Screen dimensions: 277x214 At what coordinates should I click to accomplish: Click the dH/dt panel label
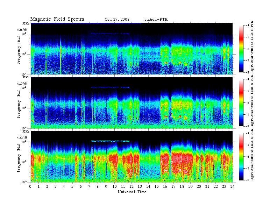(x=22, y=30)
